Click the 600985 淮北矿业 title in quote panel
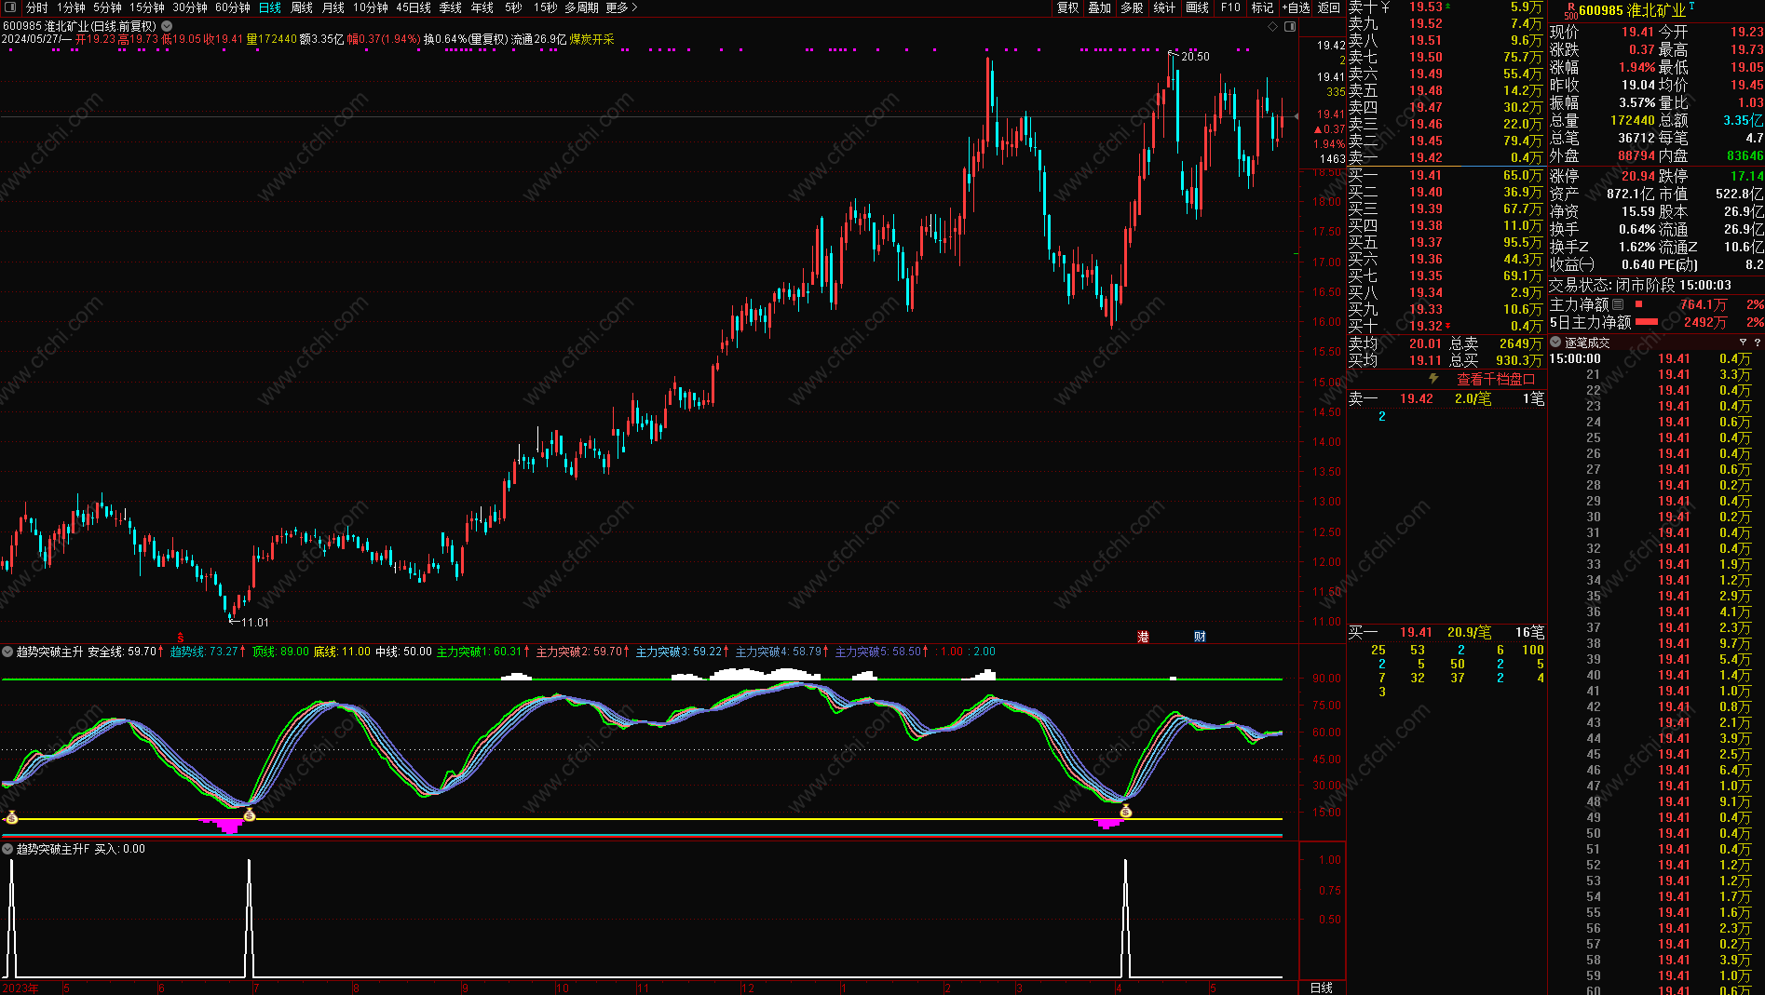1765x995 pixels. [1632, 10]
